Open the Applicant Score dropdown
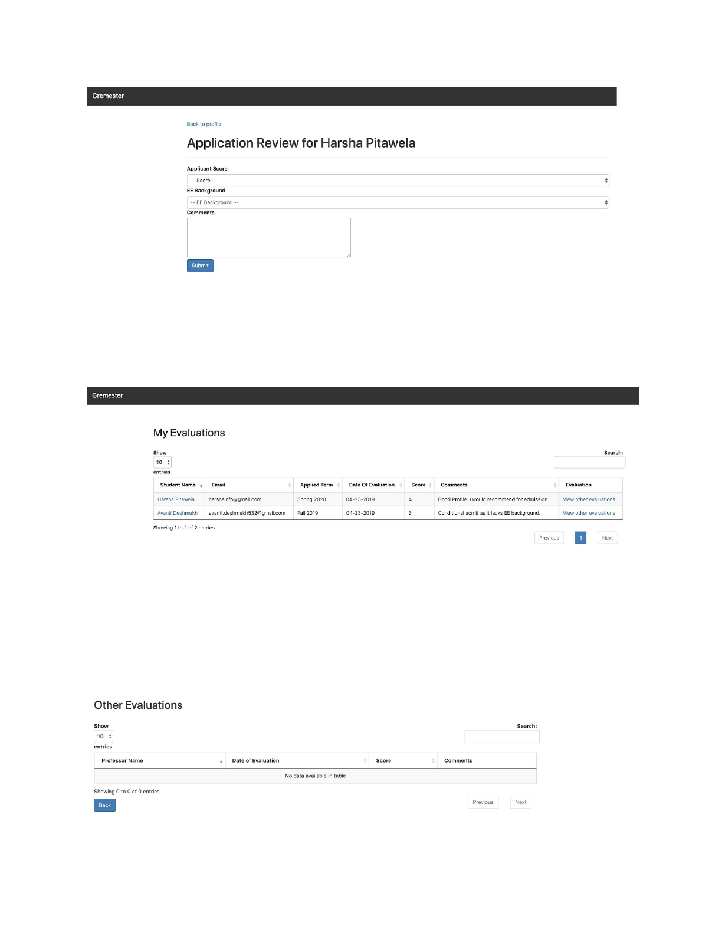Viewport: 722px width, 935px height. pyautogui.click(x=398, y=181)
